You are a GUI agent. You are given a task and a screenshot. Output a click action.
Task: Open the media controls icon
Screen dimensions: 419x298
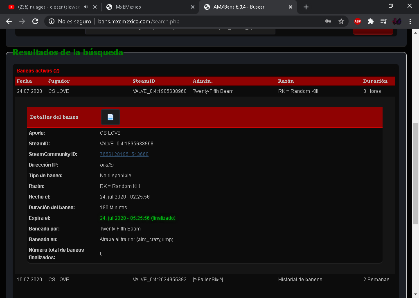pyautogui.click(x=384, y=21)
